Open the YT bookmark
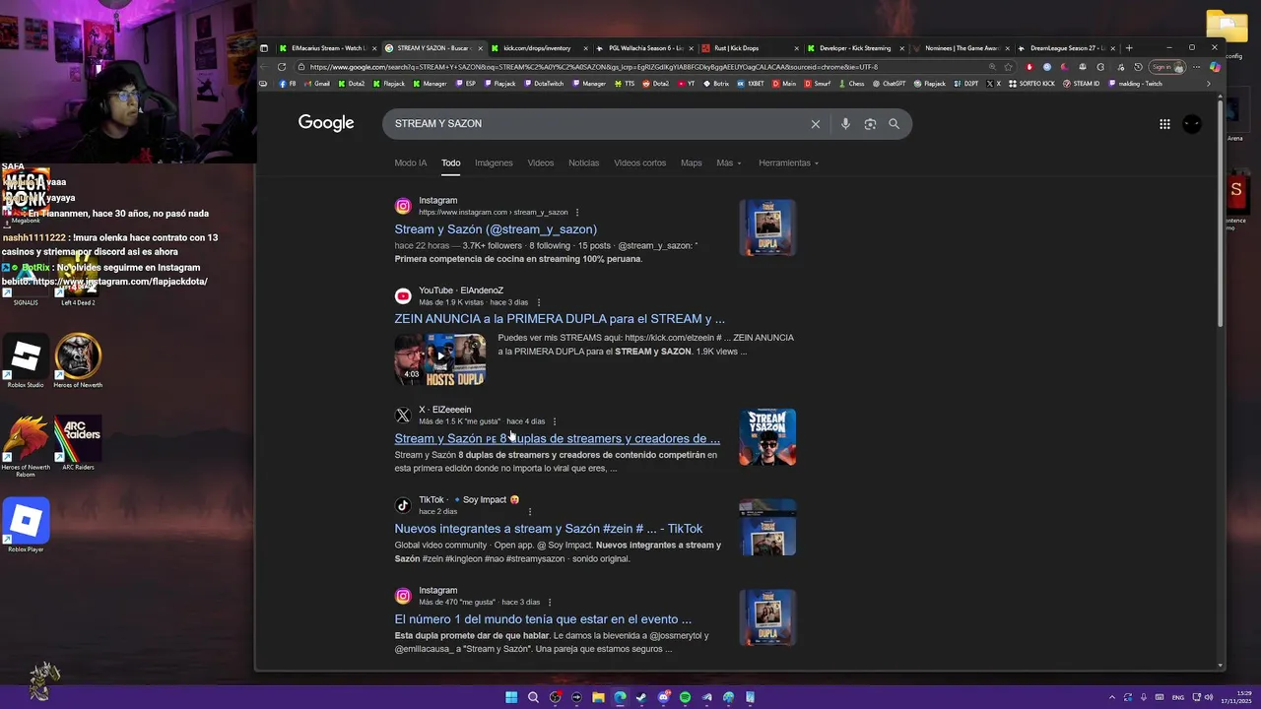Viewport: 1261px width, 709px height. coord(686,84)
